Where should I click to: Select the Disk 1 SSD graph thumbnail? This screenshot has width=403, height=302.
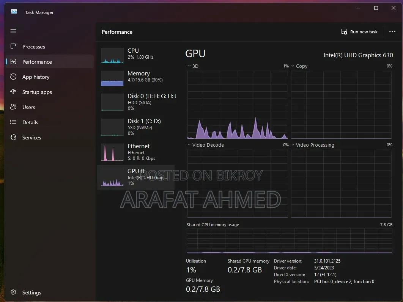point(112,127)
